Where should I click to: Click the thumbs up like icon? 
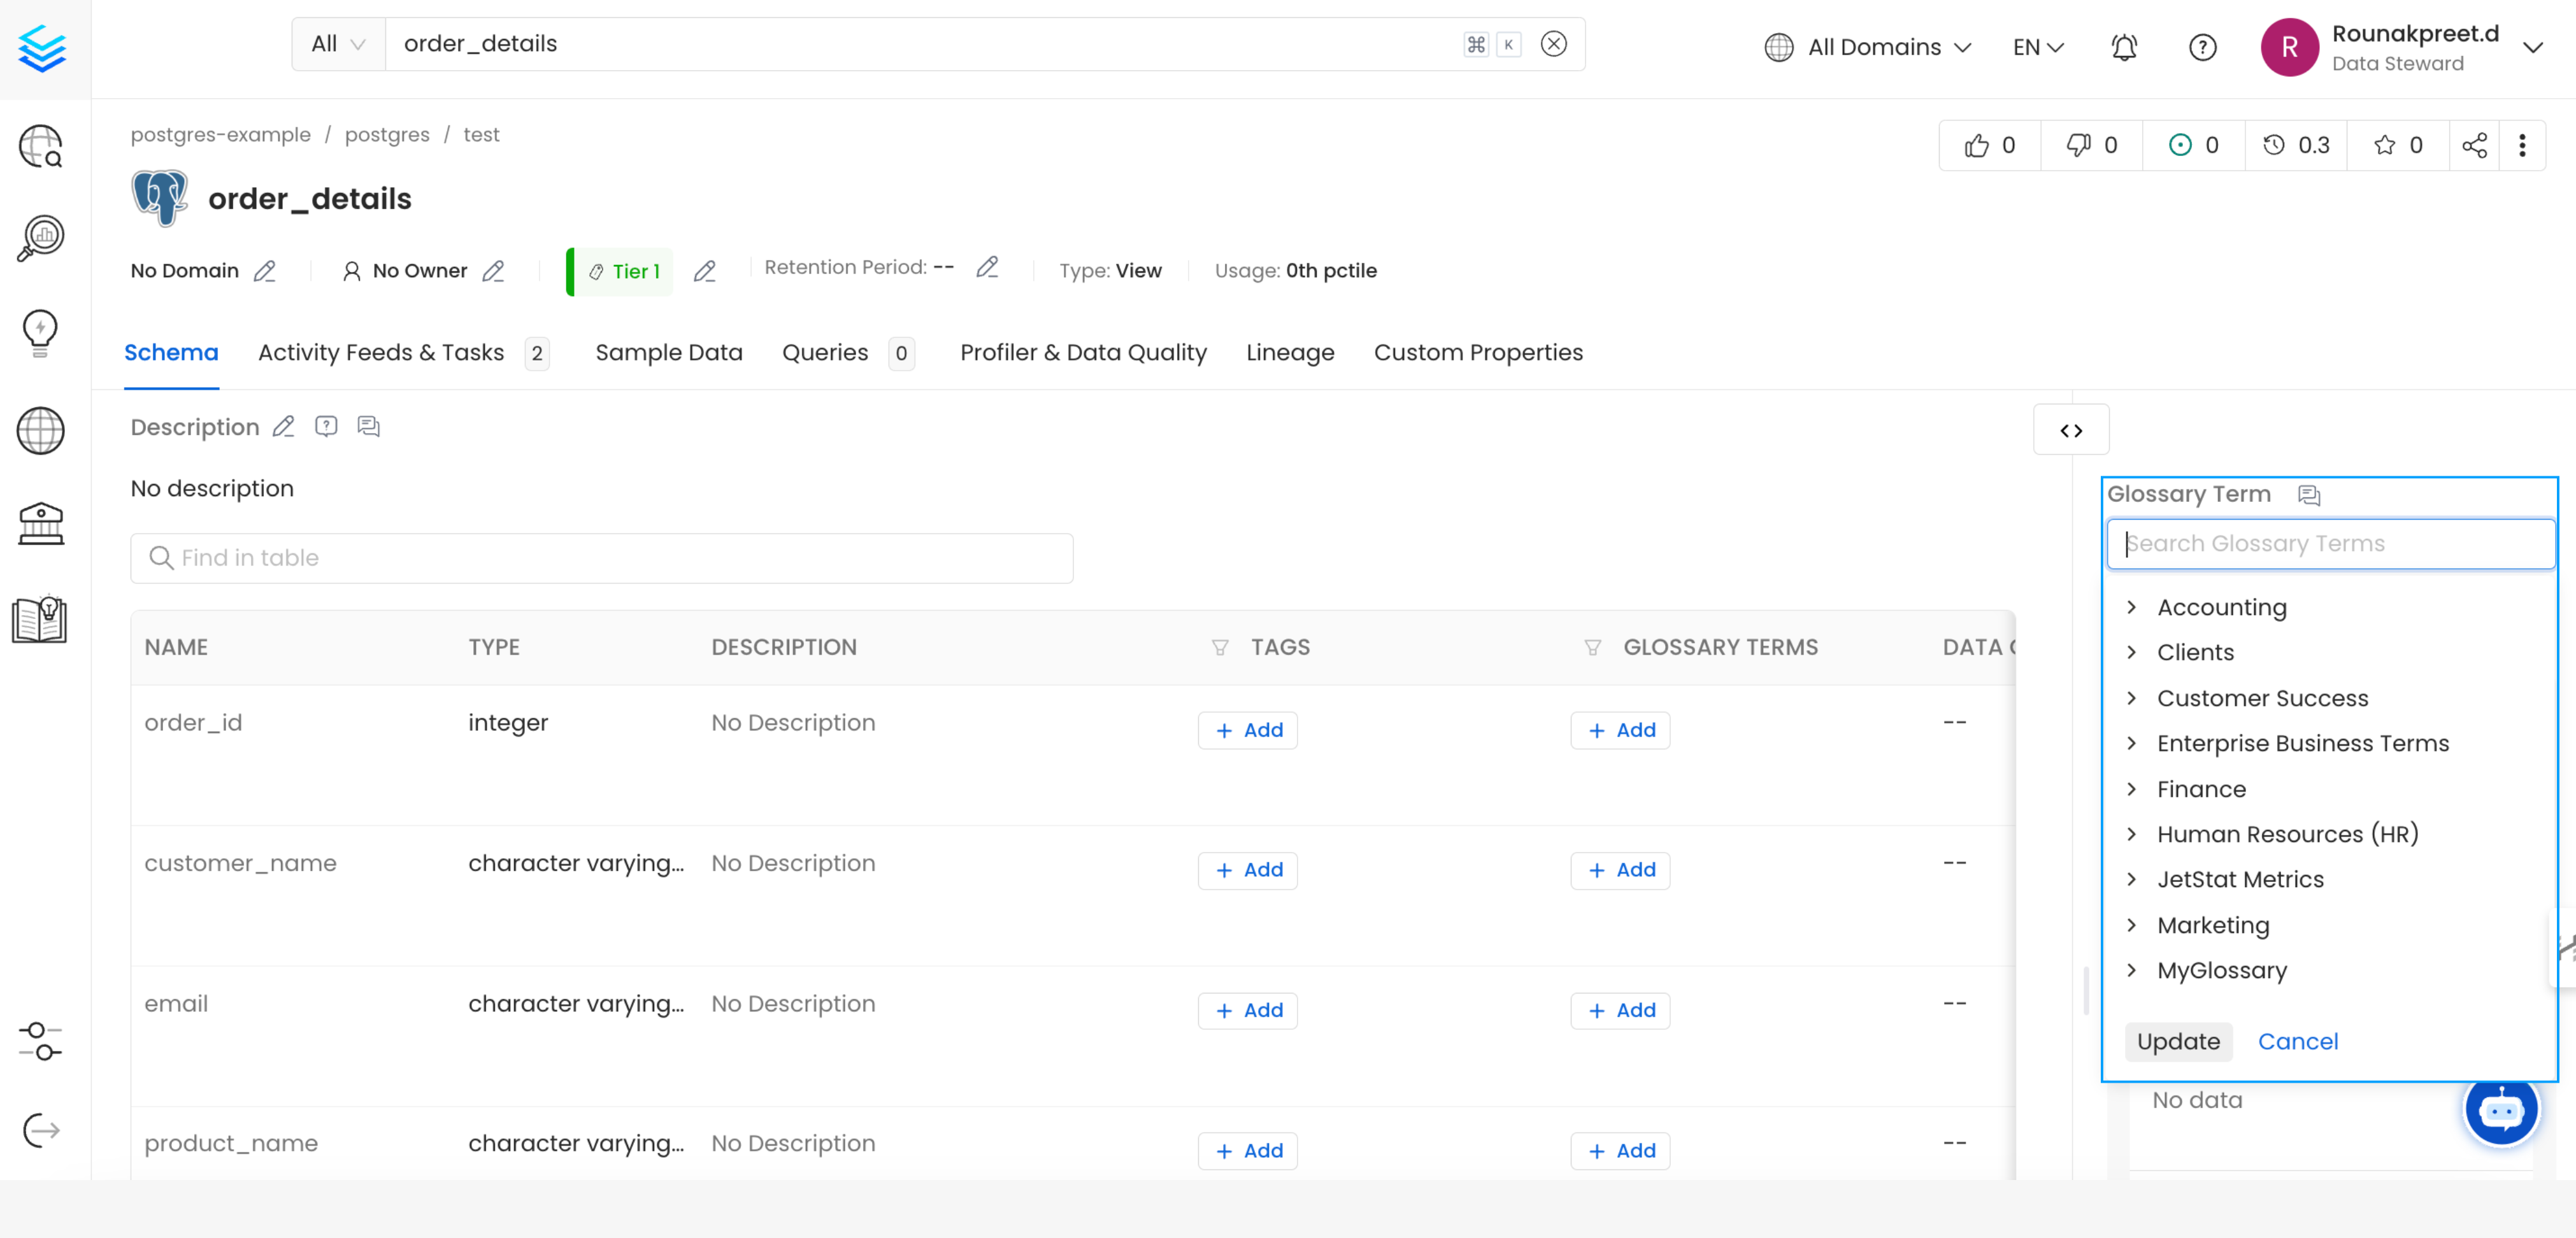click(x=1977, y=146)
